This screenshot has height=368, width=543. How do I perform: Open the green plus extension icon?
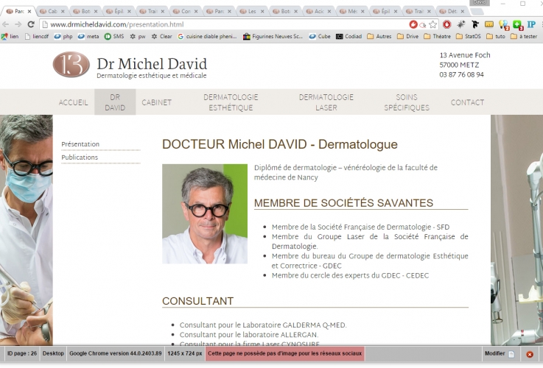518,25
